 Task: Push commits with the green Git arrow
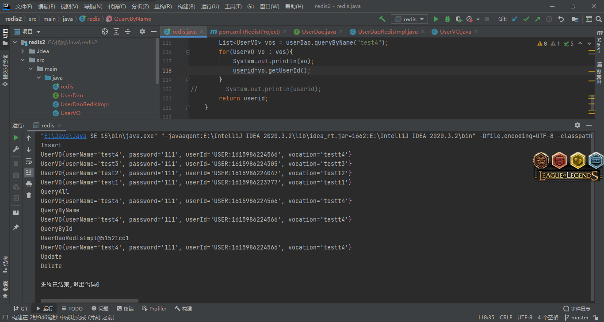click(538, 19)
